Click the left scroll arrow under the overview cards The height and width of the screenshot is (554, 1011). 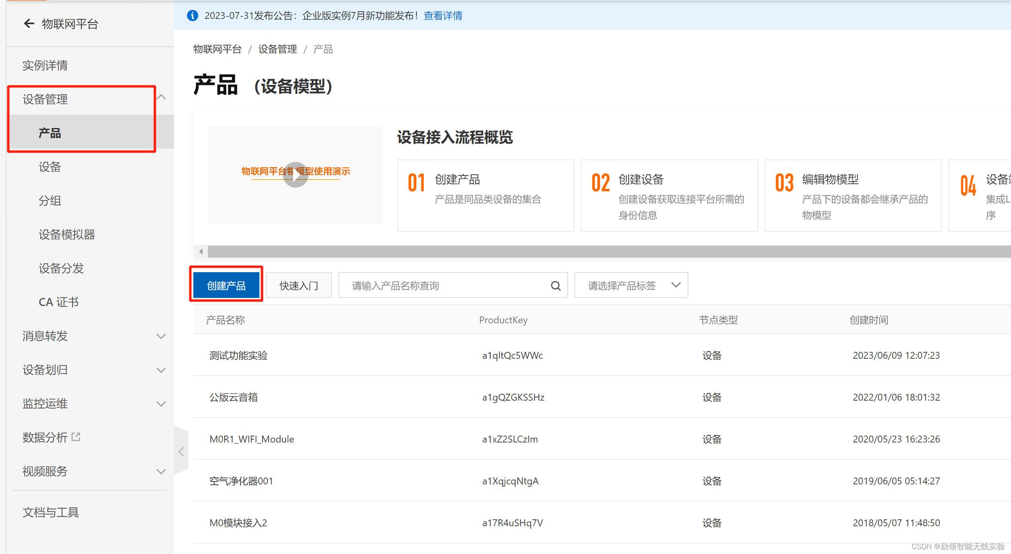tap(201, 252)
